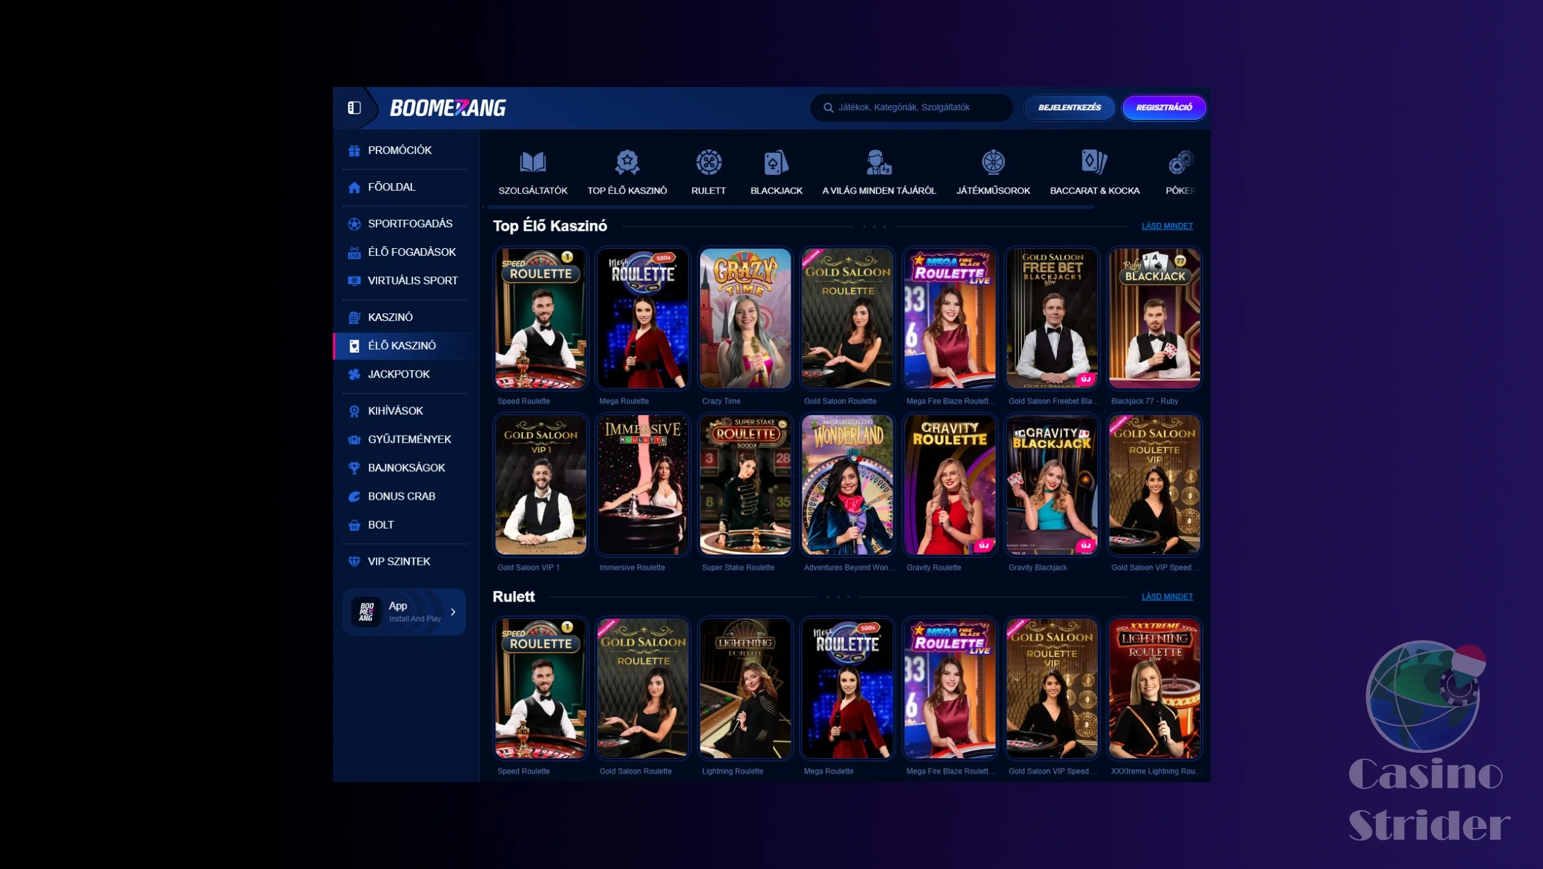
Task: Click the Boomerang logo
Action: pyautogui.click(x=447, y=108)
